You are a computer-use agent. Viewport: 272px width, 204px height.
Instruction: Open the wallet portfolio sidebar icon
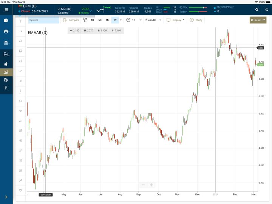[6, 20]
